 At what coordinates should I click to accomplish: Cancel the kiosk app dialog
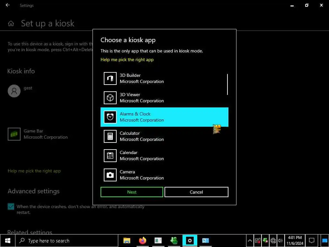(196, 192)
